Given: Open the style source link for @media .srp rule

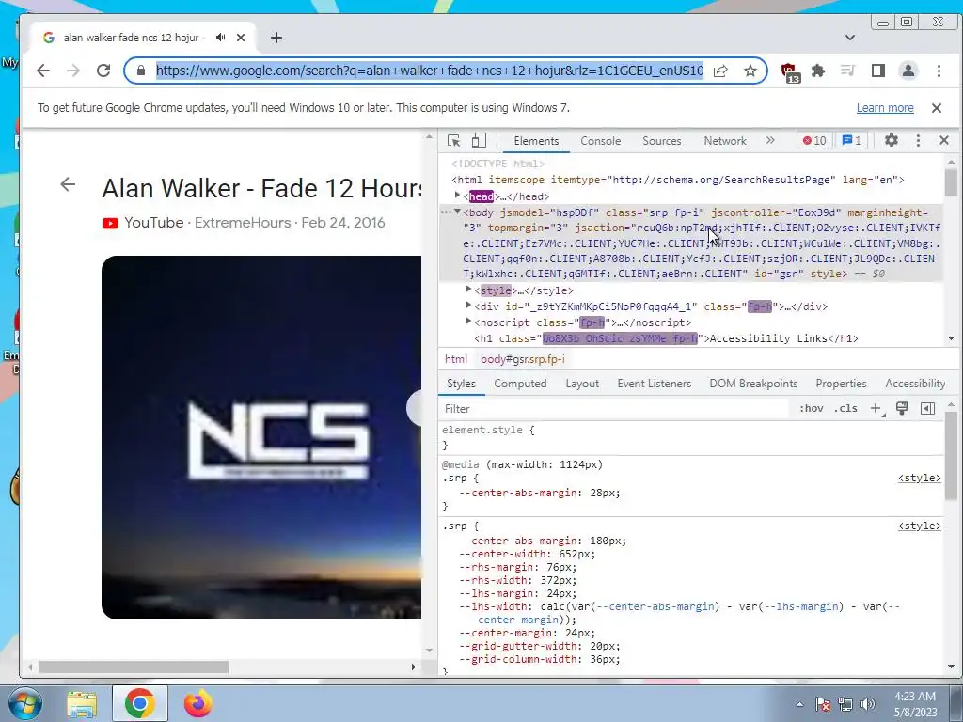Looking at the screenshot, I should point(920,479).
